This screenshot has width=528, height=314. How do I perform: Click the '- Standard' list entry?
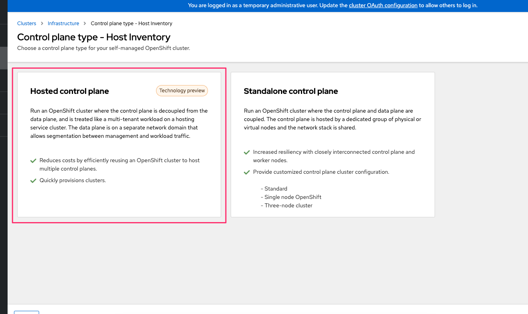click(274, 189)
